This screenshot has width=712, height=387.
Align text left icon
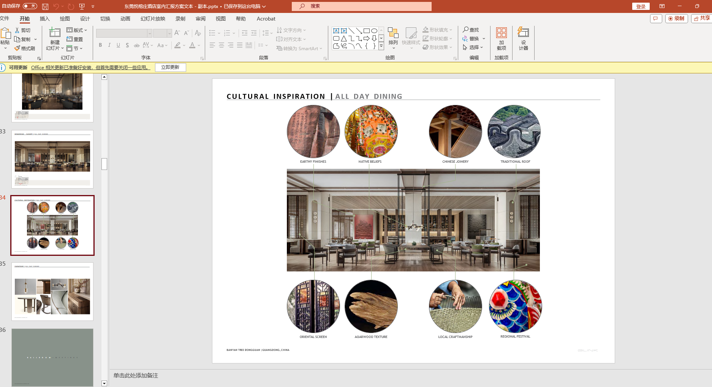click(212, 45)
